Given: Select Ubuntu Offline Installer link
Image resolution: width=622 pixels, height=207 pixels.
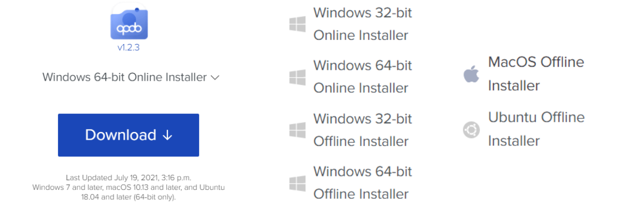Looking at the screenshot, I should (536, 129).
